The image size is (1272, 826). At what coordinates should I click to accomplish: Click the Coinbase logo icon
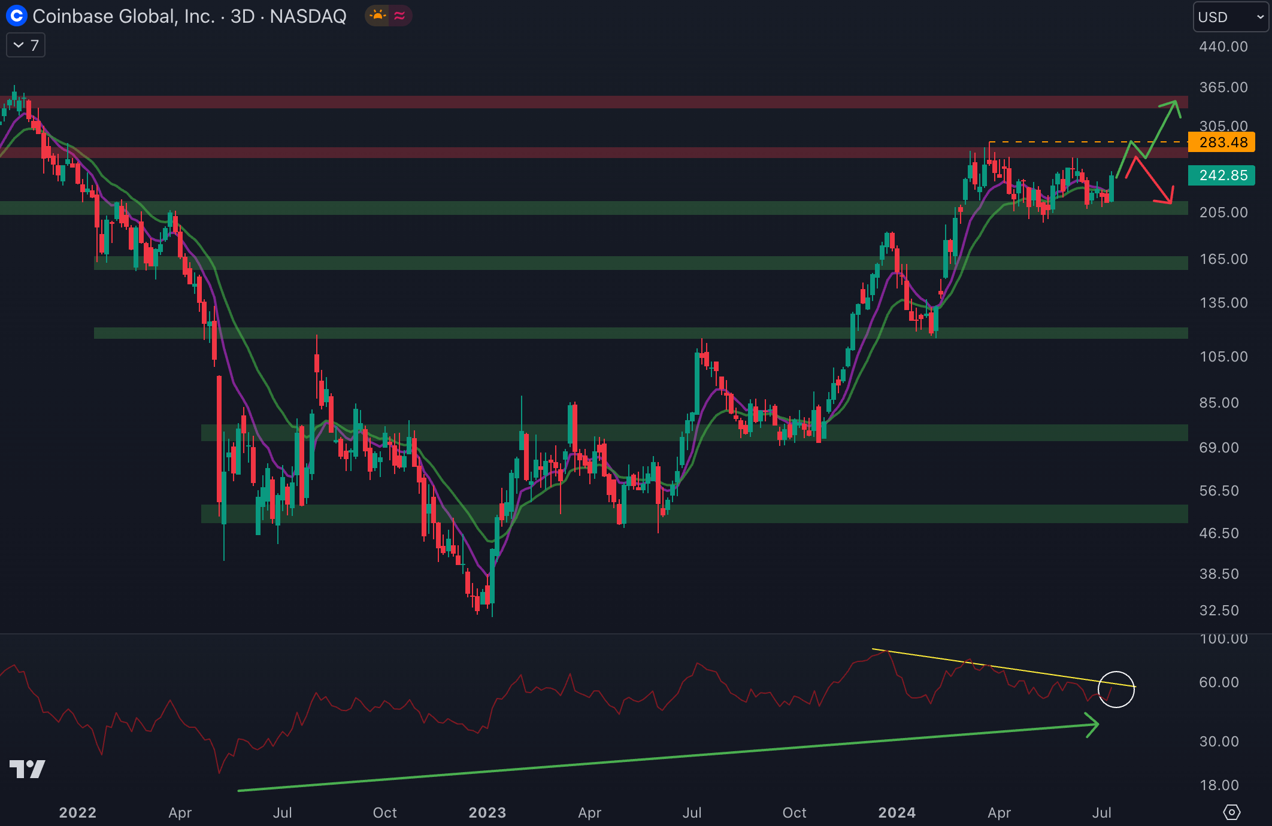[x=16, y=16]
